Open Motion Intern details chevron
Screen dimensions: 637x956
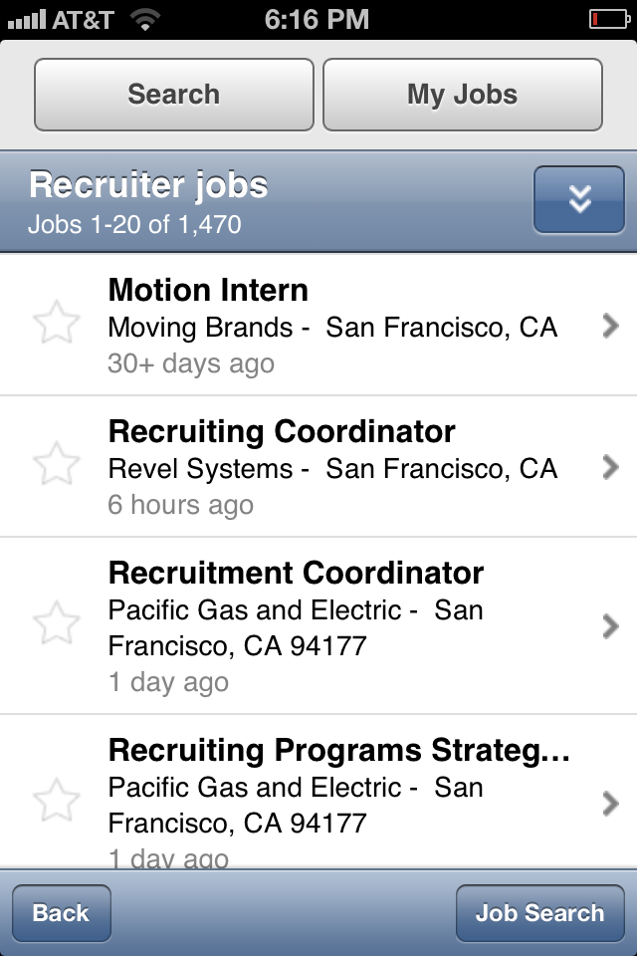pos(610,326)
